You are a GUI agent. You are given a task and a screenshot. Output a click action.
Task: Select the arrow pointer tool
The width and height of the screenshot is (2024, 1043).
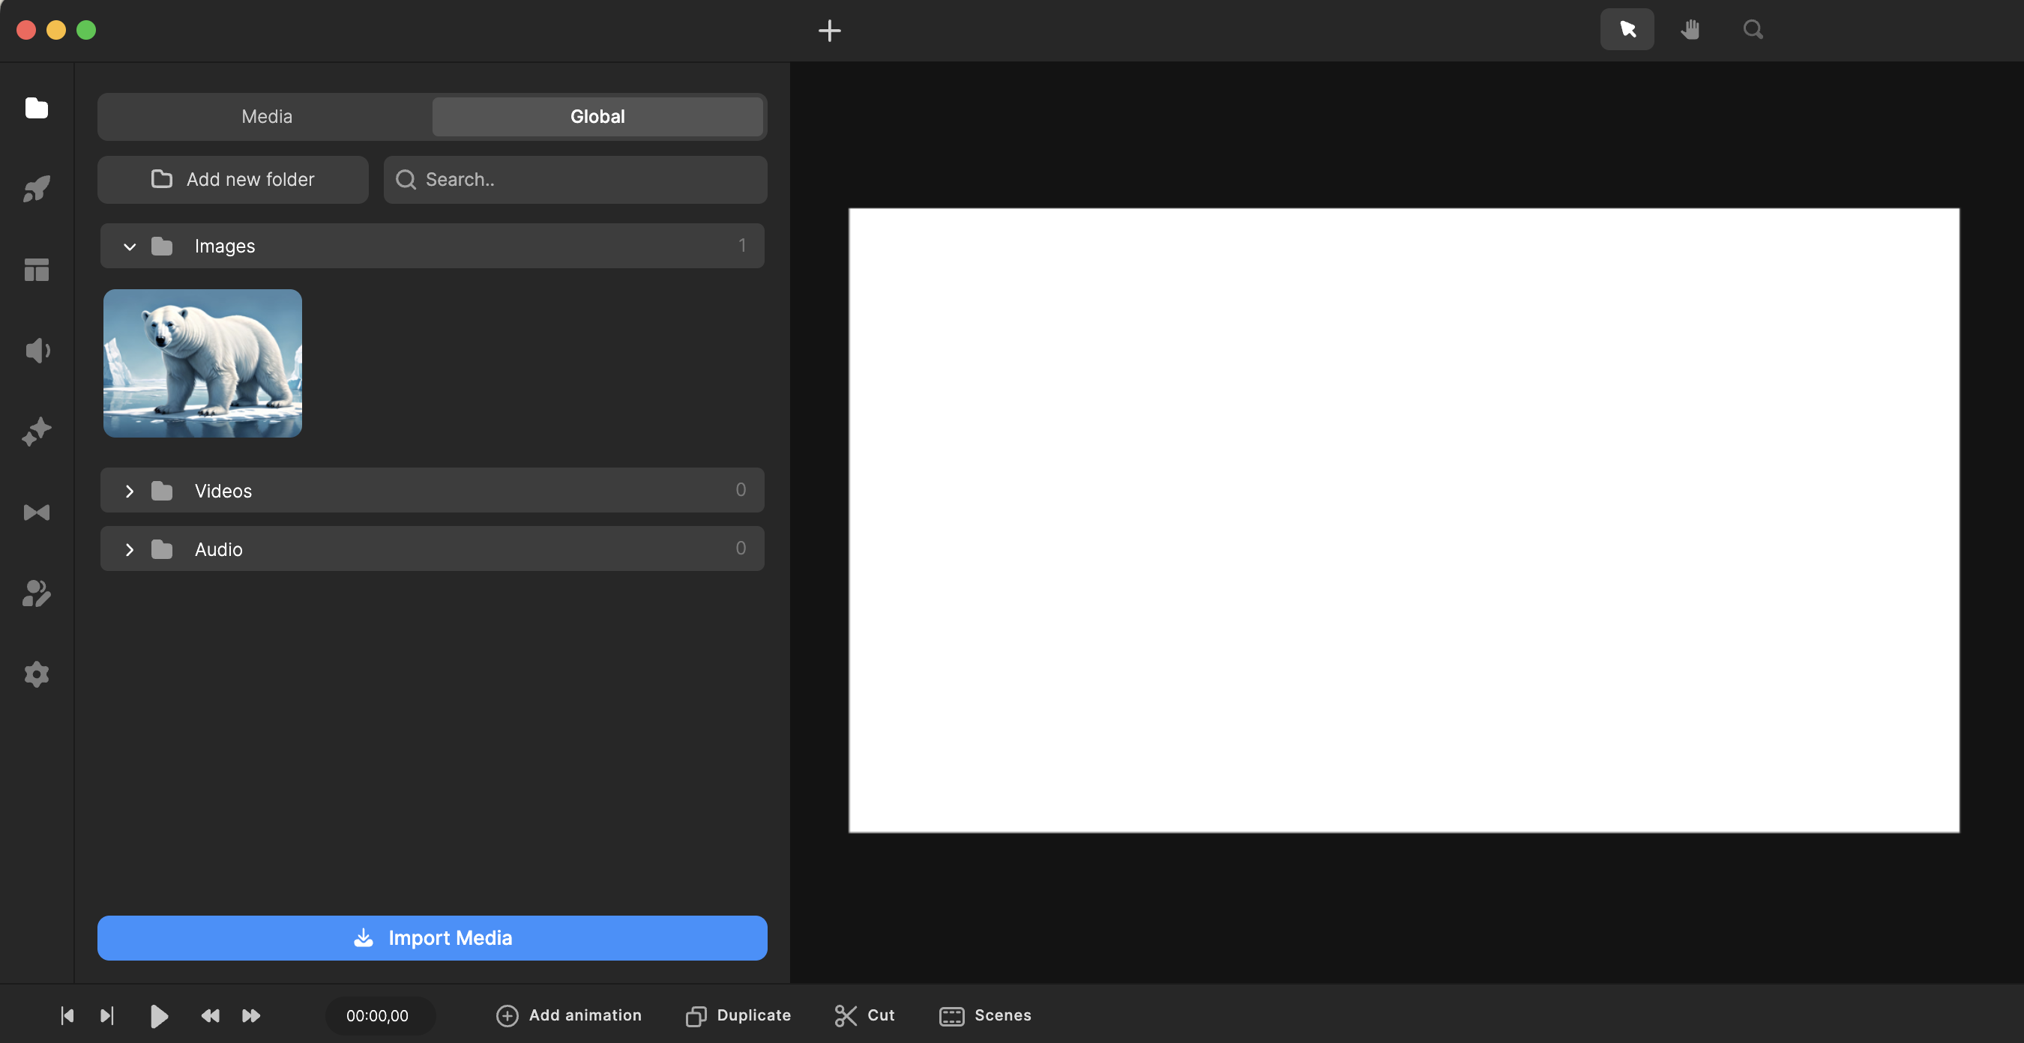click(x=1627, y=30)
